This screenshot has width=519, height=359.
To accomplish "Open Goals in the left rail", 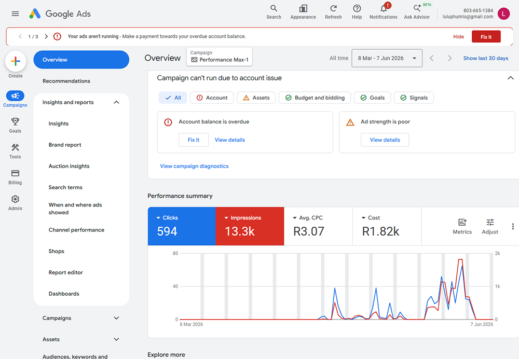I will (x=15, y=125).
